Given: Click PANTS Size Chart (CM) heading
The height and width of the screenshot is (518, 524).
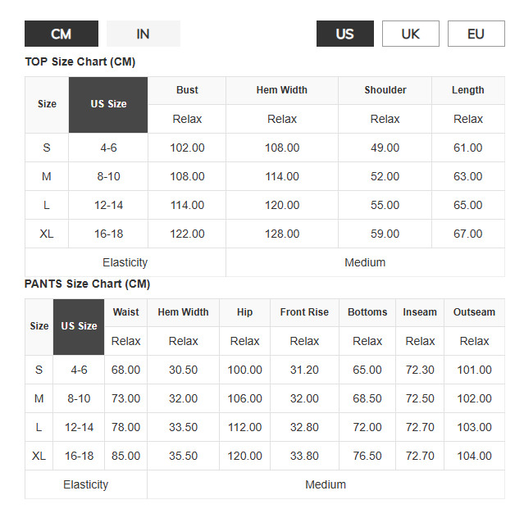Looking at the screenshot, I should pyautogui.click(x=87, y=284).
